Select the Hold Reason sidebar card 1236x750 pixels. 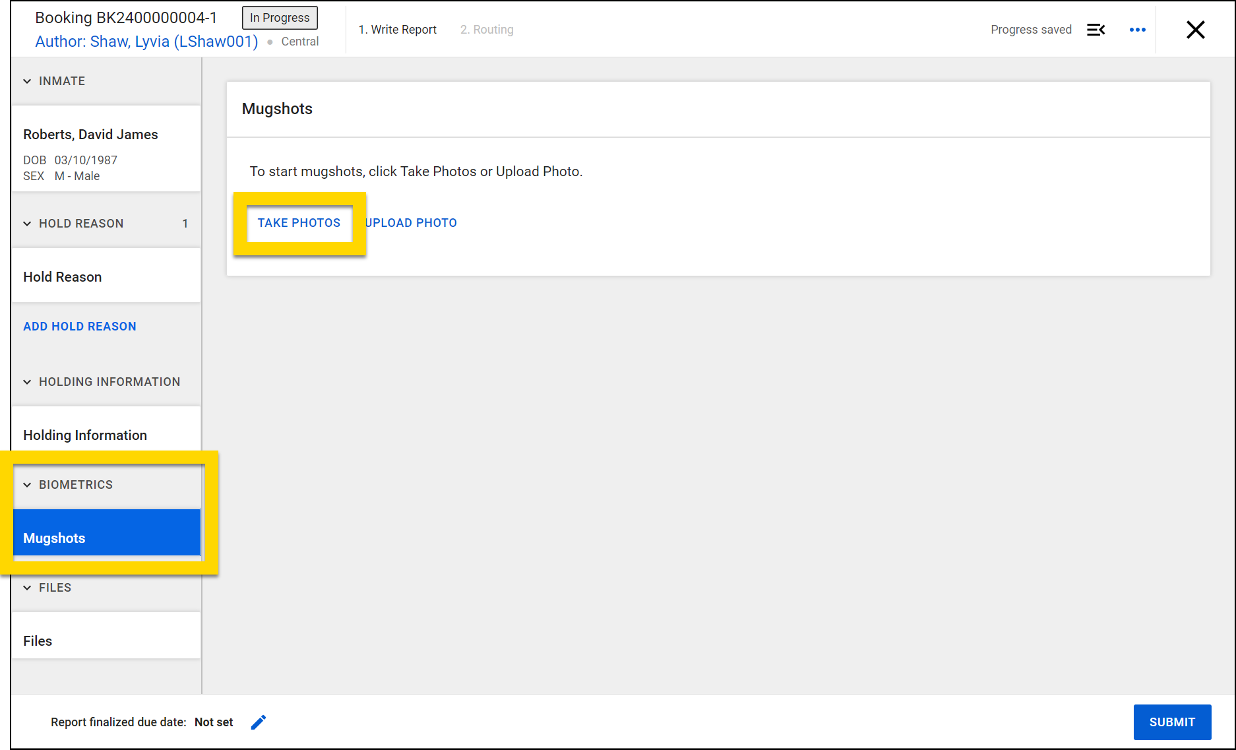(106, 276)
